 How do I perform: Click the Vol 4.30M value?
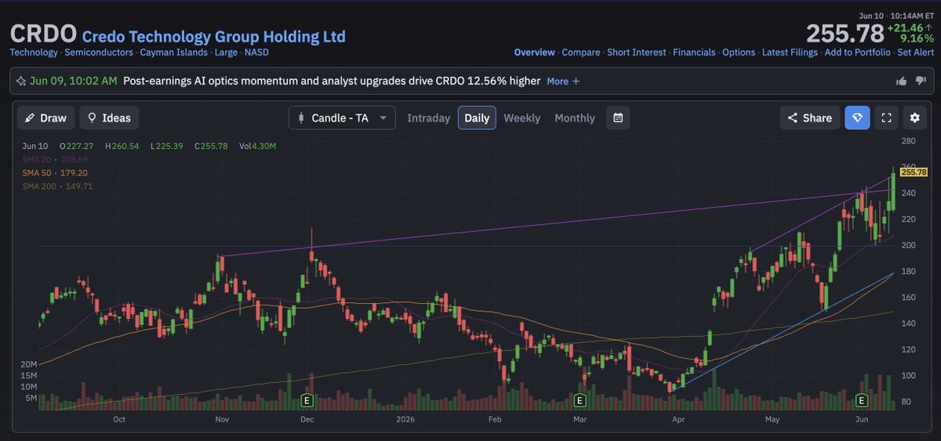tap(257, 146)
